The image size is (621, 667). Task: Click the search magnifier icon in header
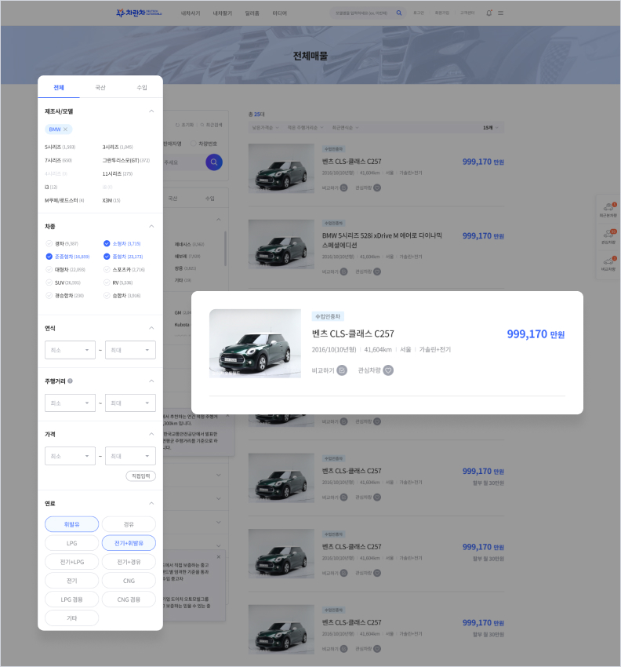click(x=398, y=13)
